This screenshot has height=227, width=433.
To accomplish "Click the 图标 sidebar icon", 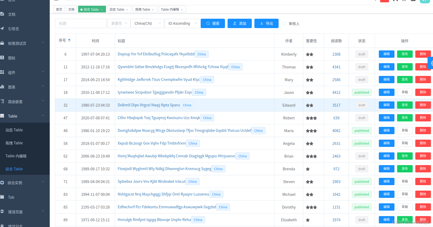I will (2, 58).
